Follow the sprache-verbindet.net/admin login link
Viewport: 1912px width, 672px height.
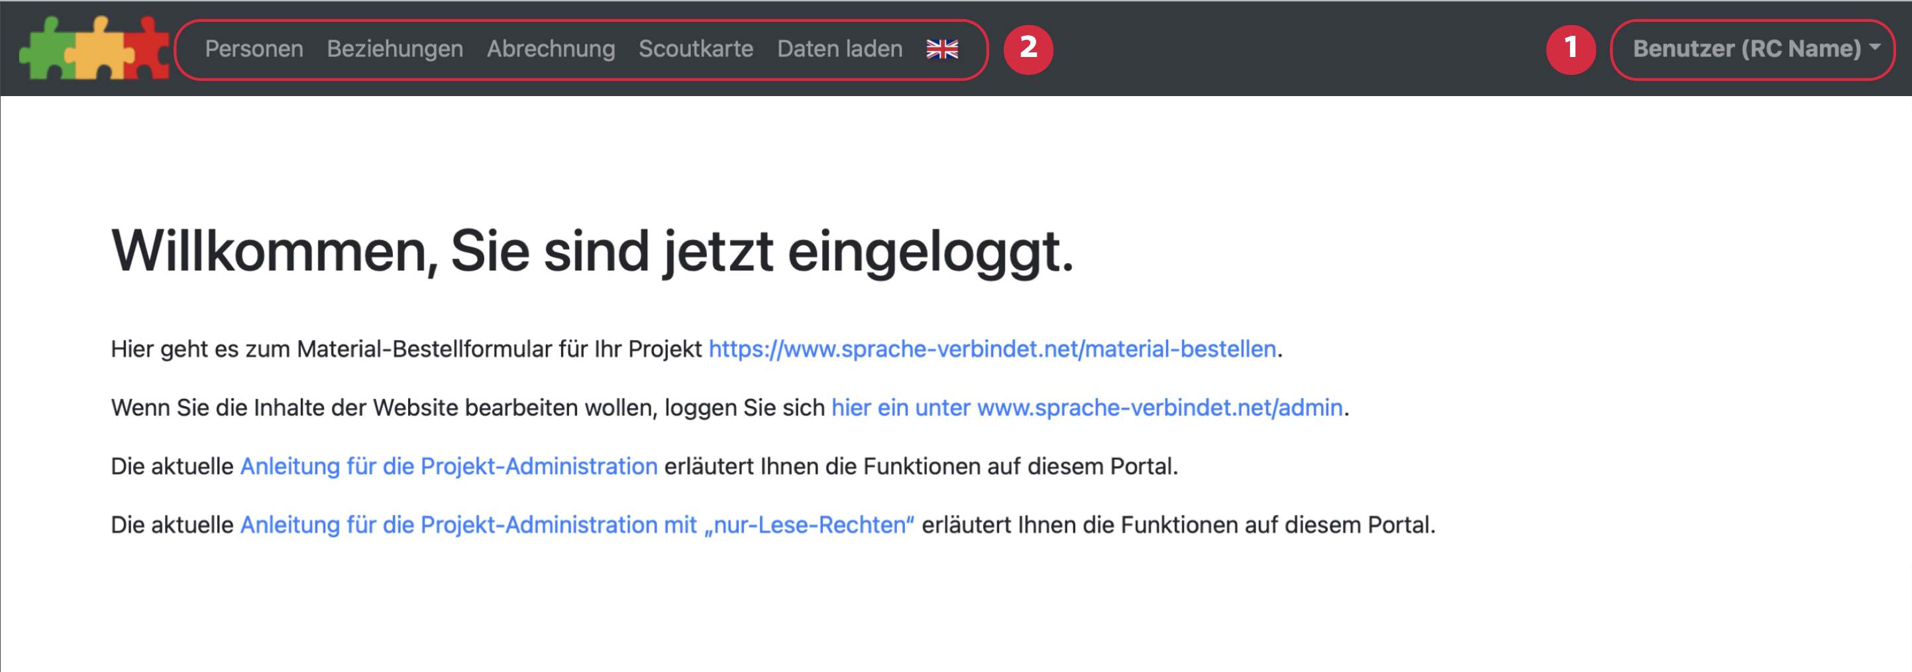pyautogui.click(x=1086, y=408)
